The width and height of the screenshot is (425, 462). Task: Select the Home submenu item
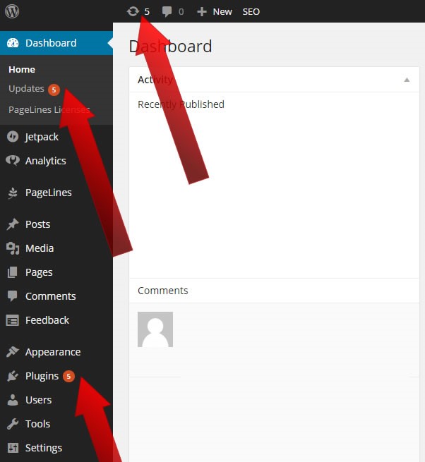point(22,70)
